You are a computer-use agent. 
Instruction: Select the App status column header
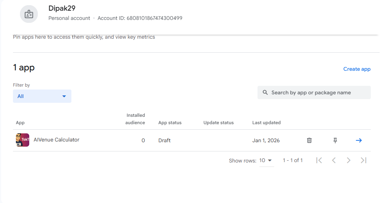point(170,123)
